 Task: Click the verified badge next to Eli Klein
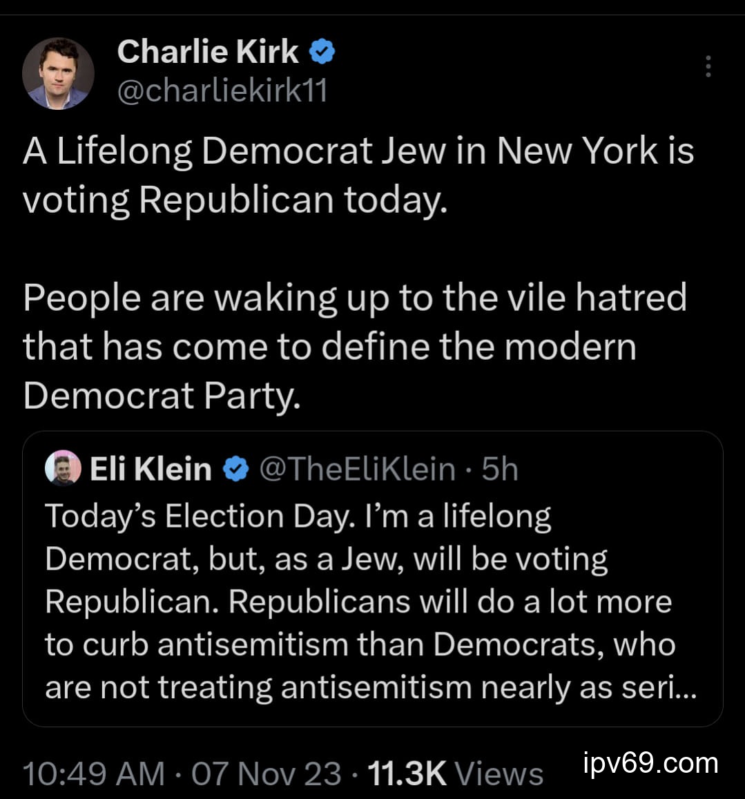click(236, 470)
